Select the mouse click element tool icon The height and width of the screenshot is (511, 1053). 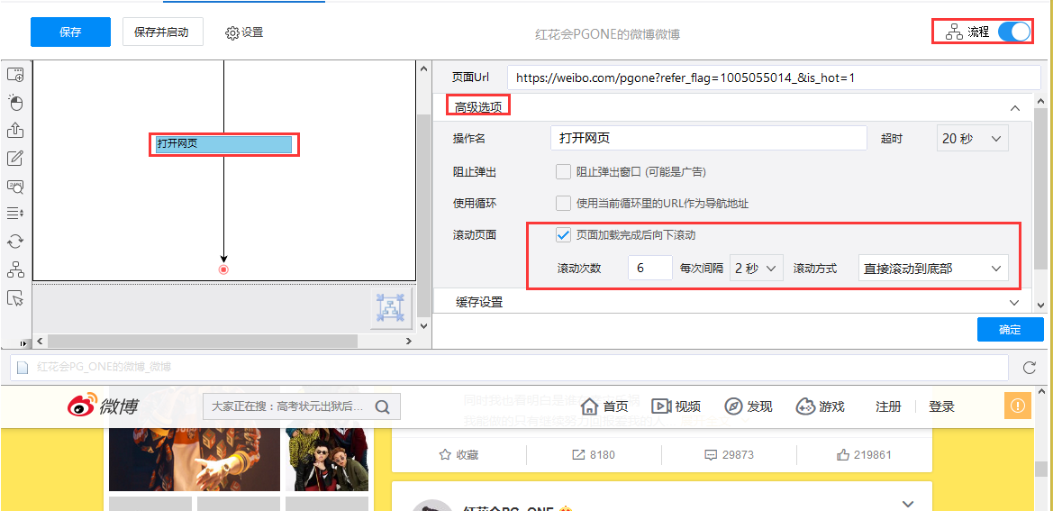pos(14,102)
